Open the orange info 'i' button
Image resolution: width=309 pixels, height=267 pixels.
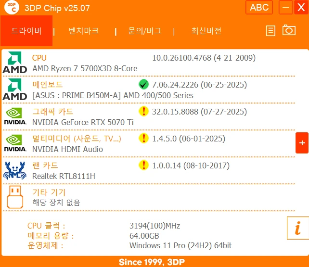tap(298, 228)
